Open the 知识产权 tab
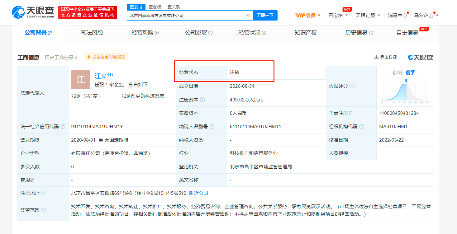The image size is (457, 234). (306, 33)
